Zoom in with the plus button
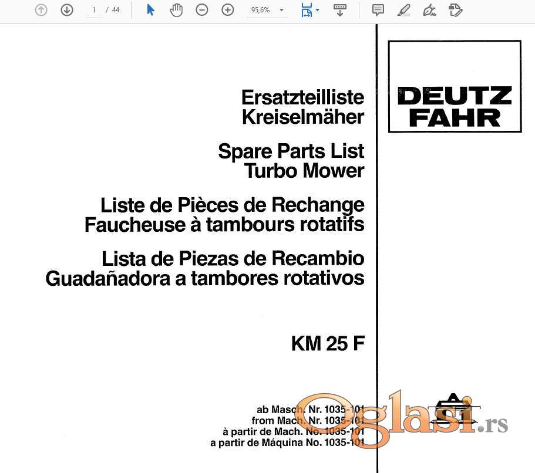Image resolution: width=535 pixels, height=473 pixels. [x=228, y=10]
